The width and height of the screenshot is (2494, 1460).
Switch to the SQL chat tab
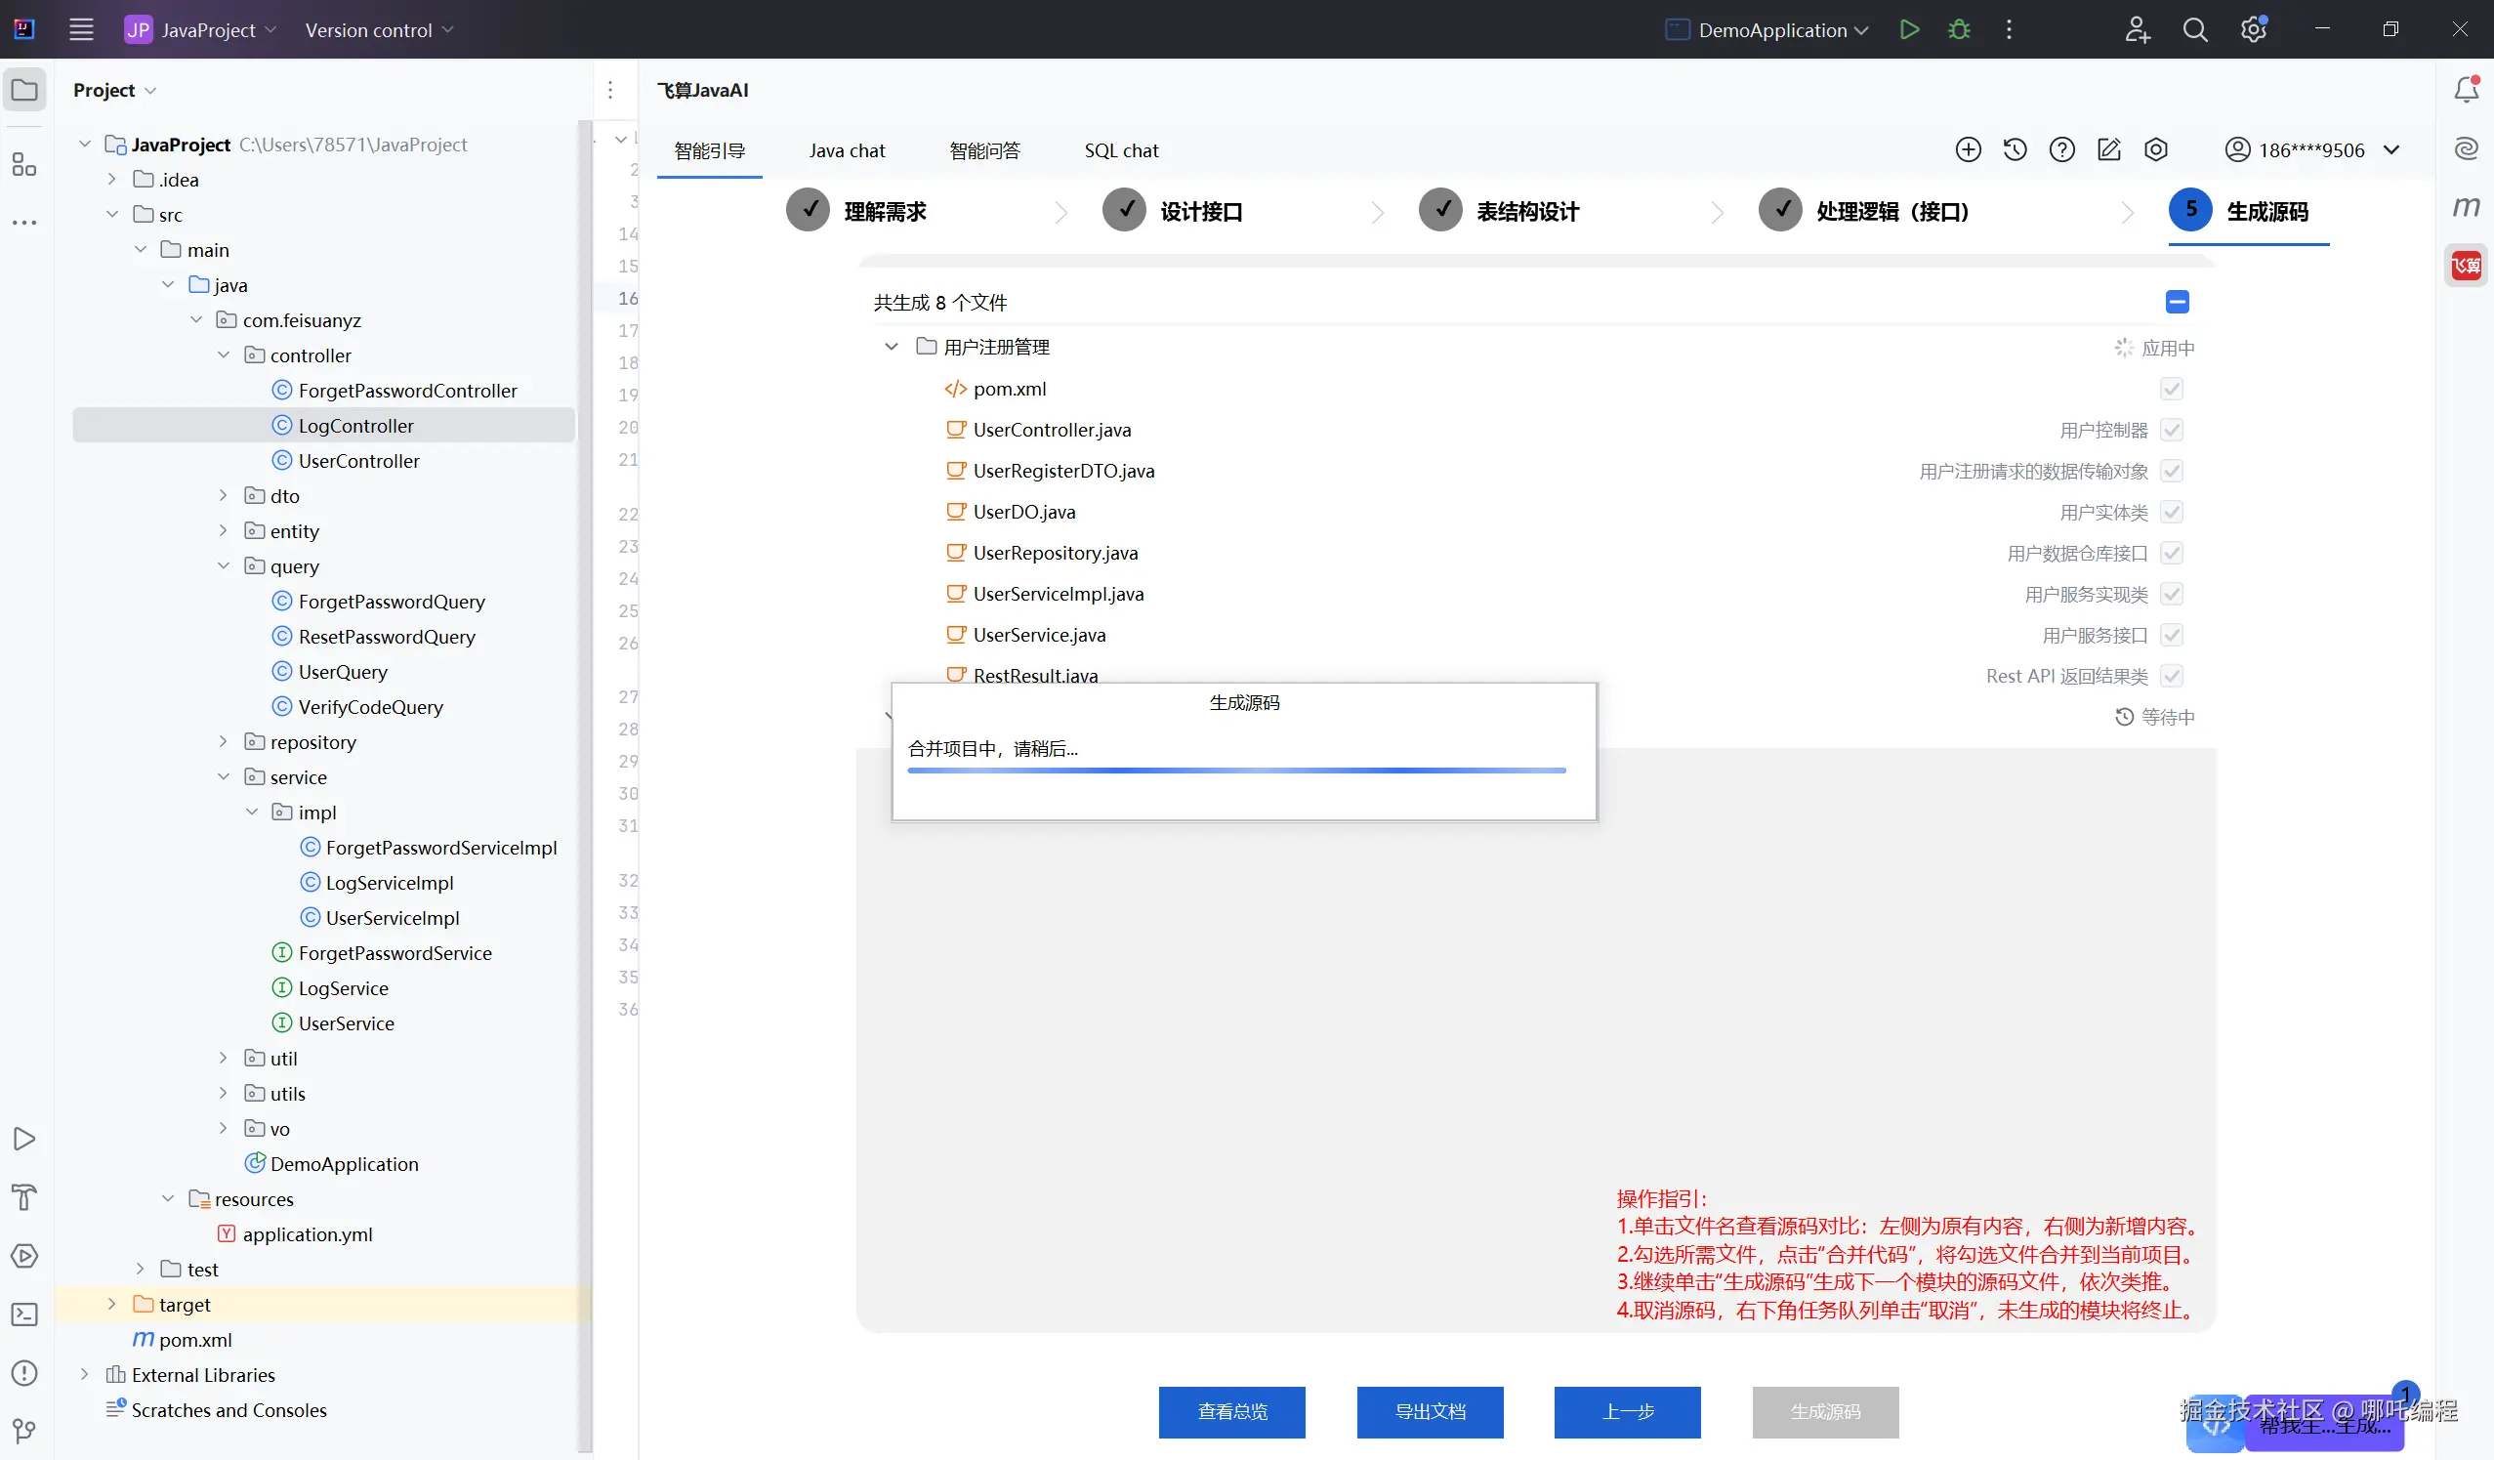(x=1120, y=150)
